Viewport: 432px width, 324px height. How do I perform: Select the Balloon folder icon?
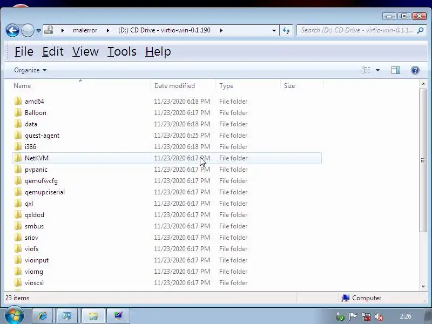click(18, 112)
